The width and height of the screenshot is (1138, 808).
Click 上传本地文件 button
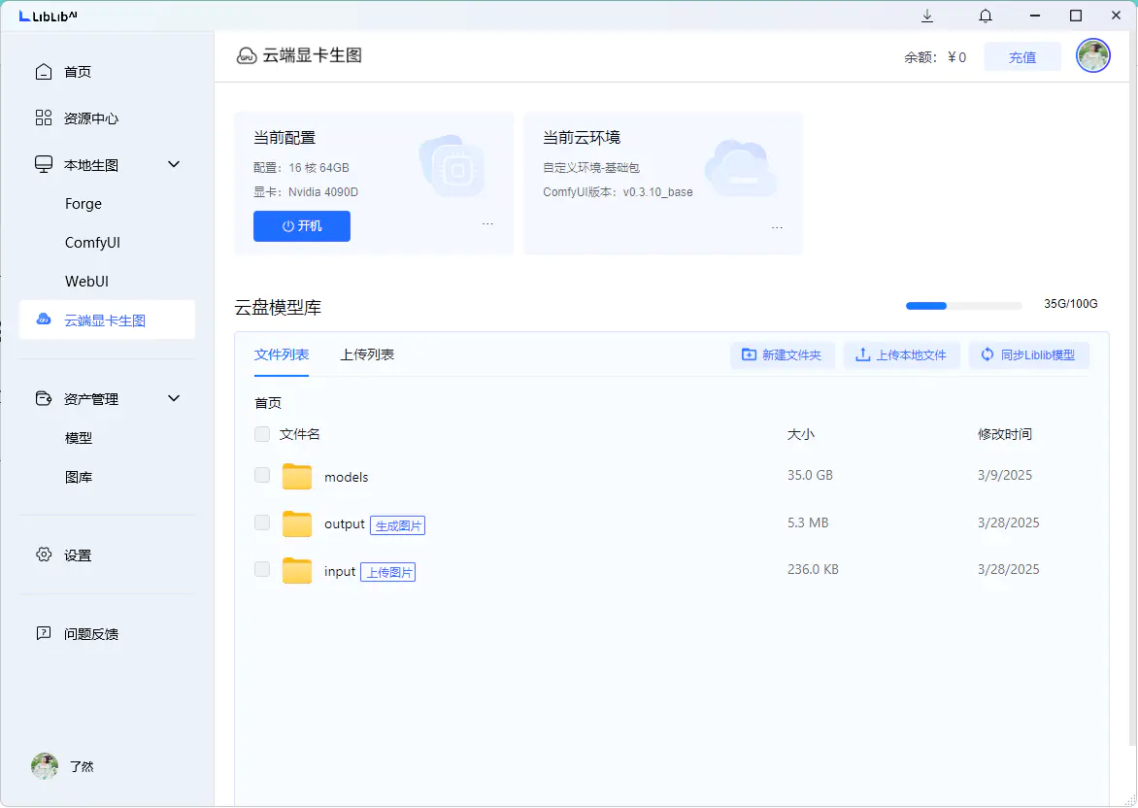[901, 355]
